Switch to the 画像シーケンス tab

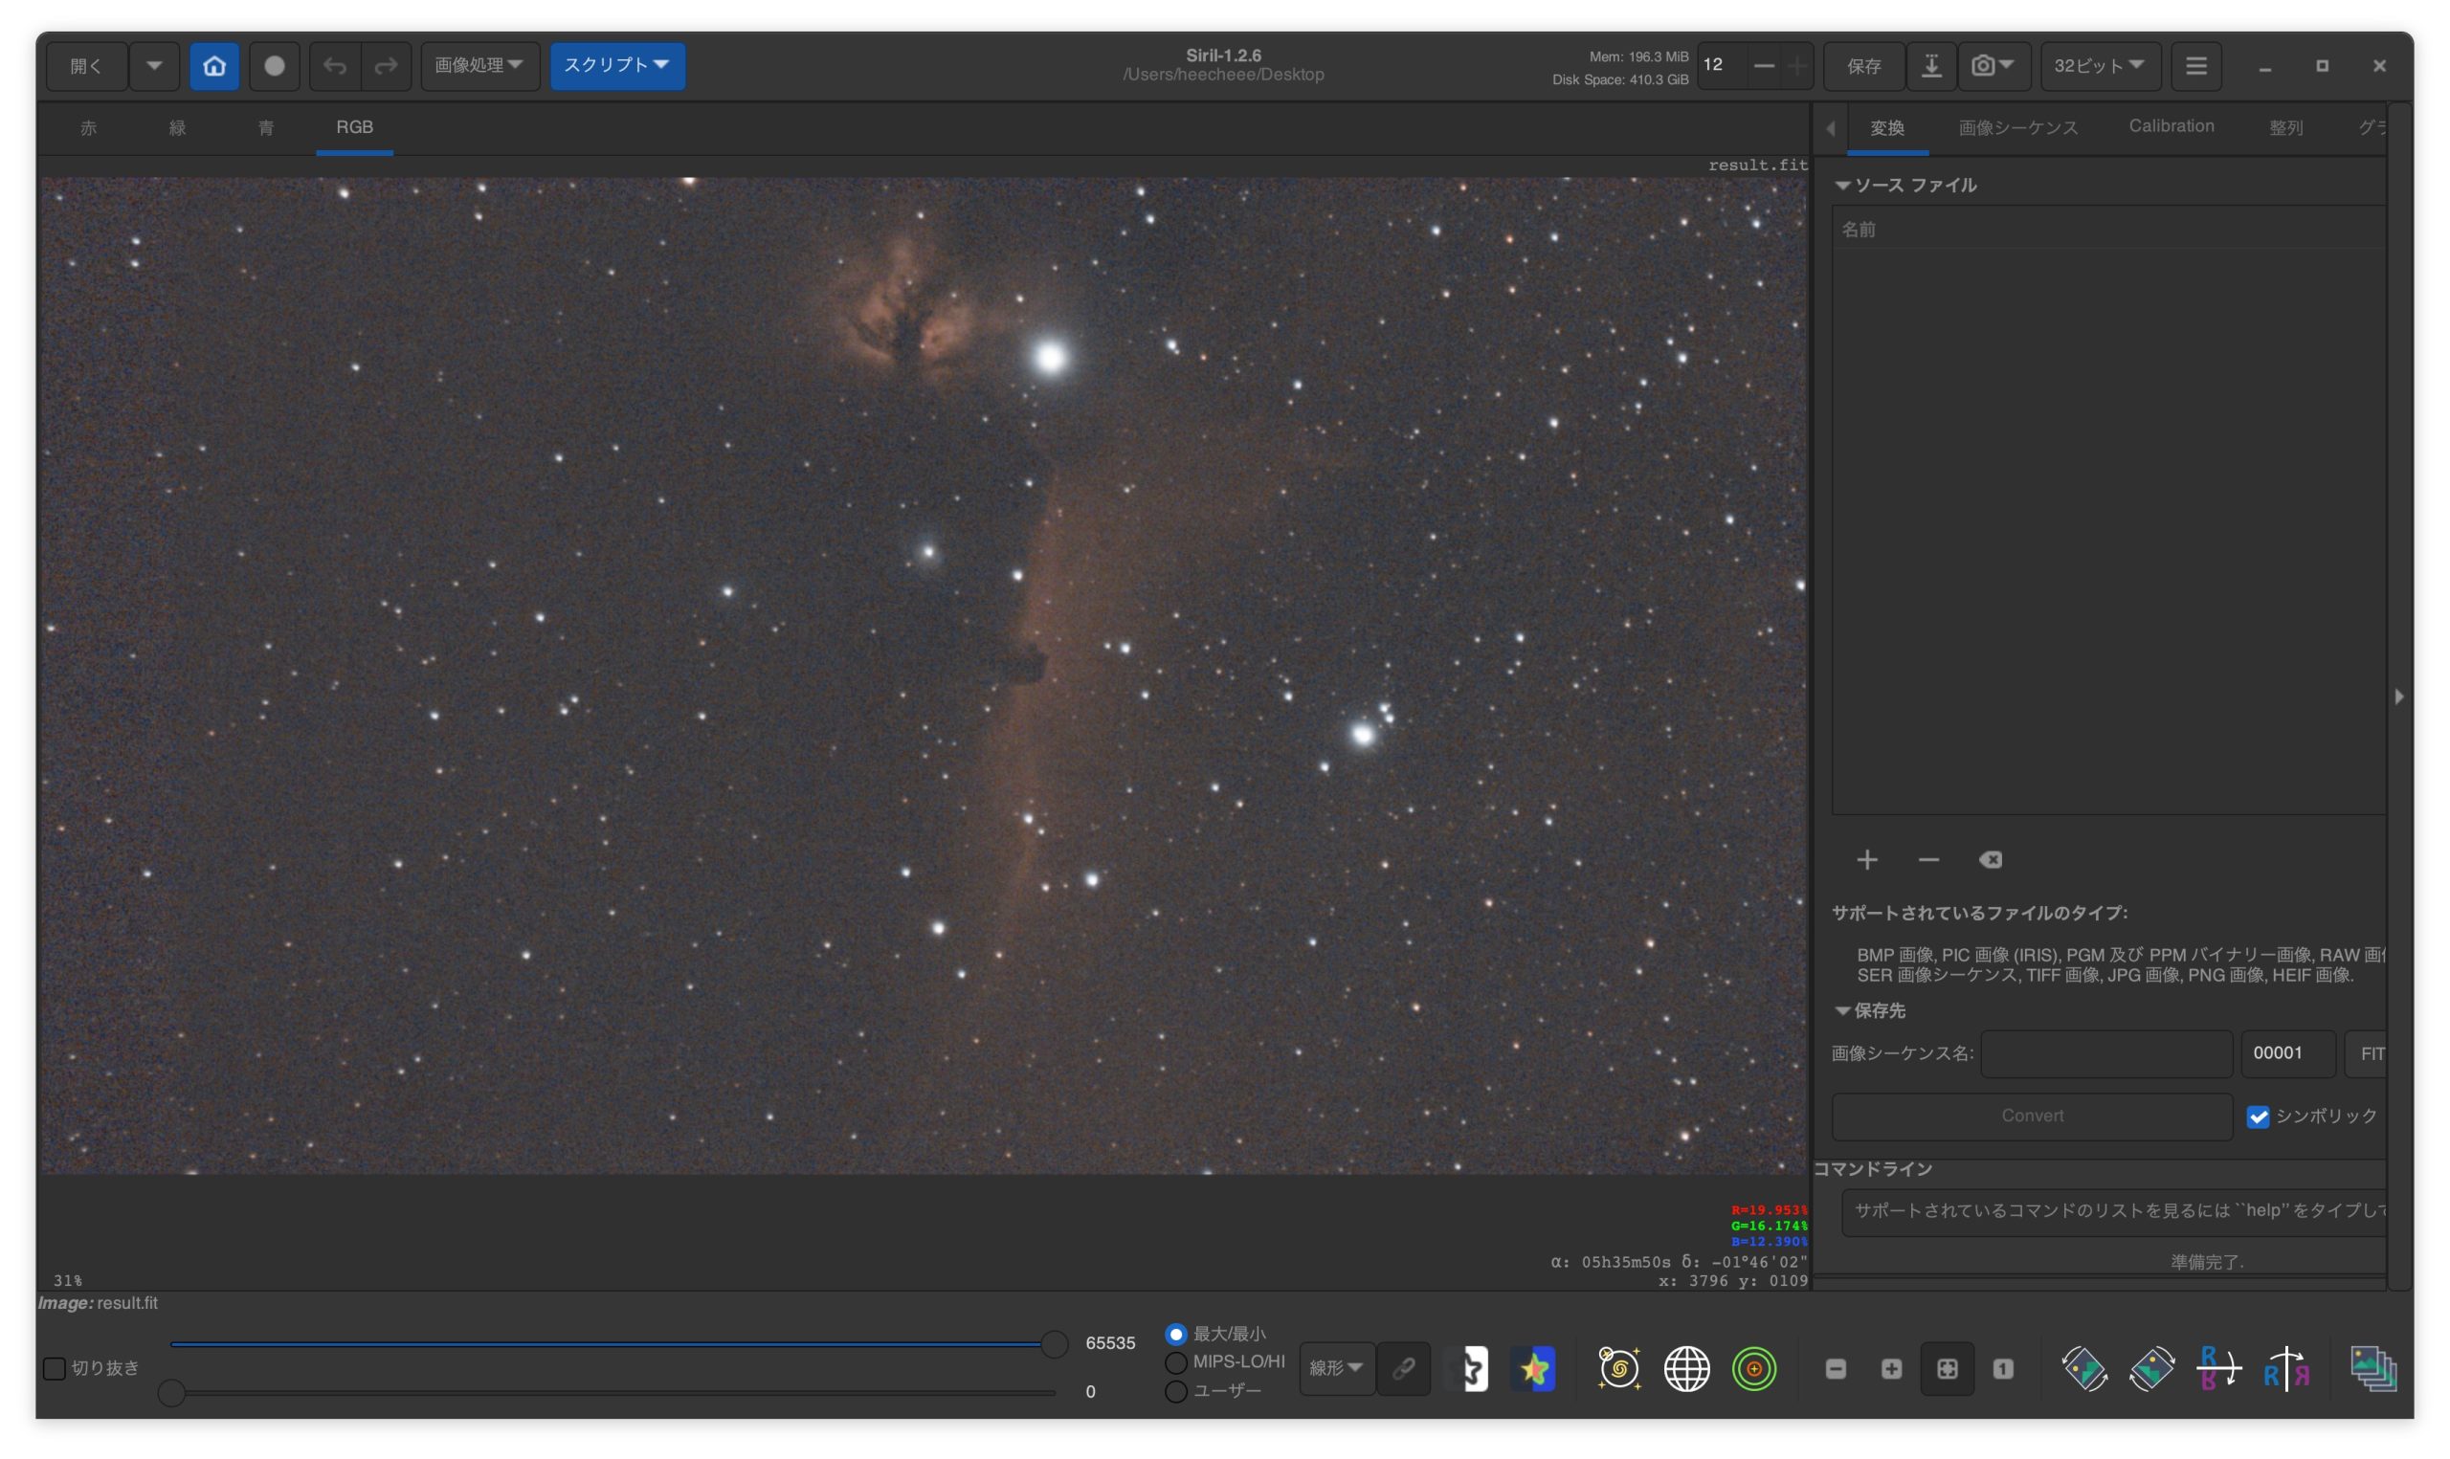[x=2017, y=128]
